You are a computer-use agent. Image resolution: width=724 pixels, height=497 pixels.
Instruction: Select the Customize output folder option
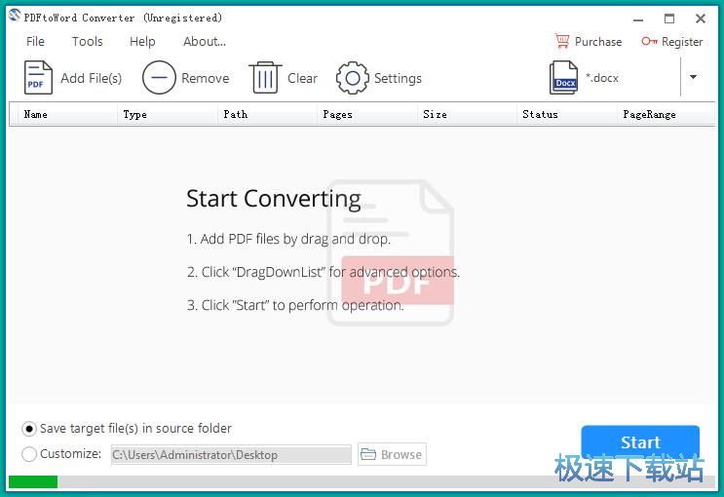pos(29,454)
